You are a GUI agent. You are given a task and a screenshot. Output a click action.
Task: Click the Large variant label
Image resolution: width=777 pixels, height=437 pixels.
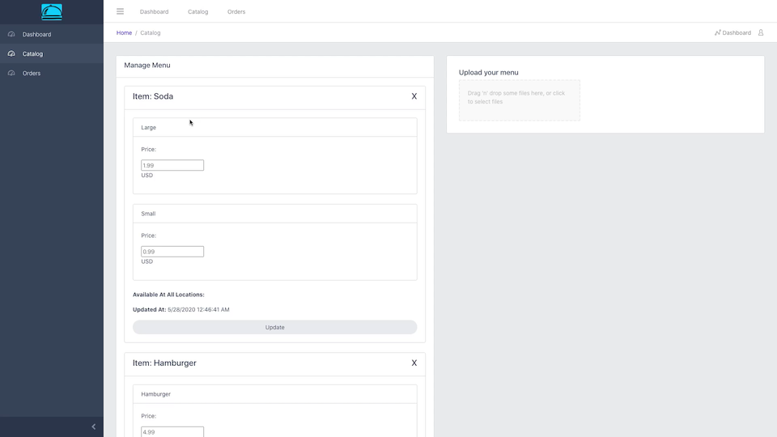click(x=148, y=127)
